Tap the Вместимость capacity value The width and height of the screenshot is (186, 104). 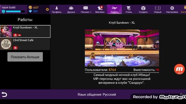[x=158, y=70]
